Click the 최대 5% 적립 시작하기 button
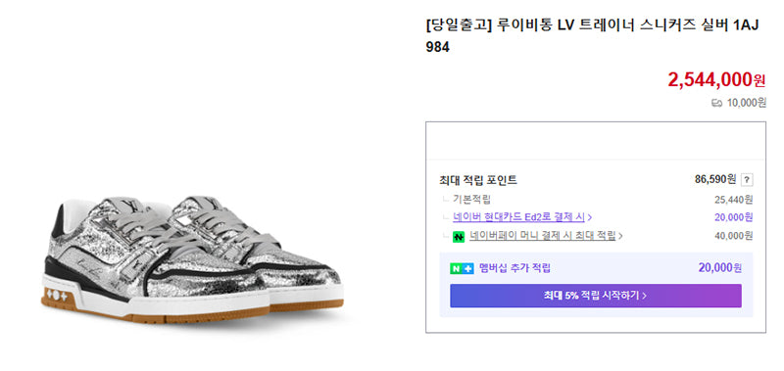Image resolution: width=784 pixels, height=371 pixels. tap(596, 296)
